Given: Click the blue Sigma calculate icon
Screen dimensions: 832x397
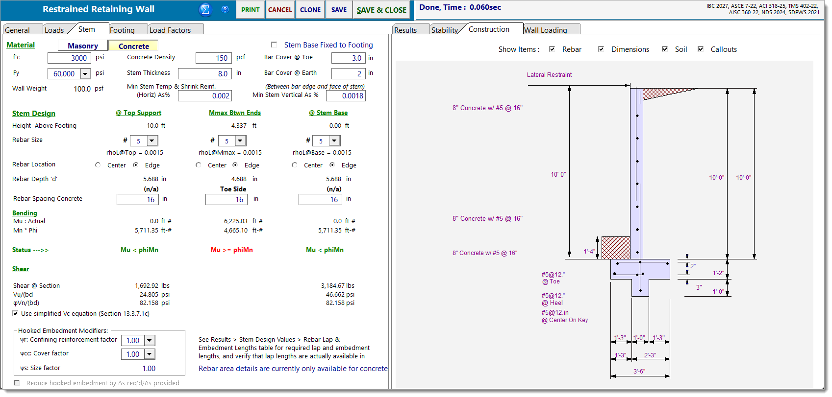Looking at the screenshot, I should click(205, 9).
